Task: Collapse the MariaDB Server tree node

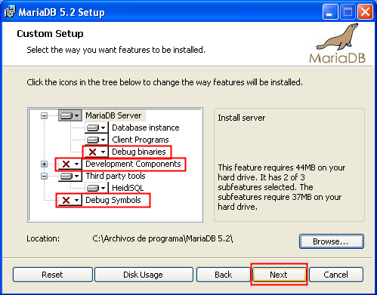Action: click(44, 115)
